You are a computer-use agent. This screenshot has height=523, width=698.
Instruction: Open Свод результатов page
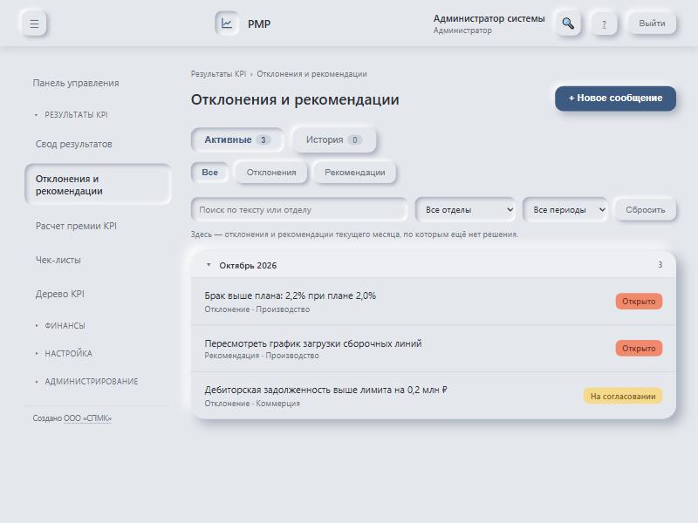click(74, 144)
